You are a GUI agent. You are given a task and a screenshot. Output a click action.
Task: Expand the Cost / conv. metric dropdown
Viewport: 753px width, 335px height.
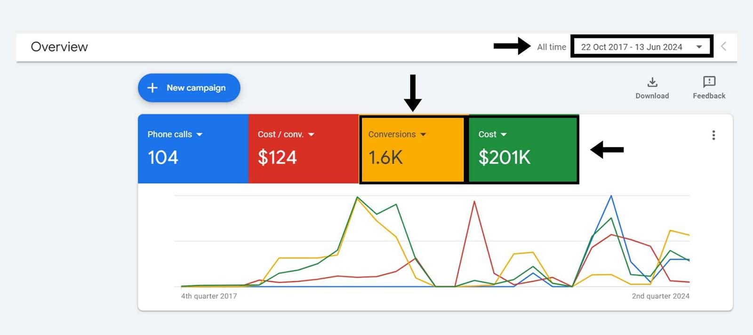tap(311, 135)
